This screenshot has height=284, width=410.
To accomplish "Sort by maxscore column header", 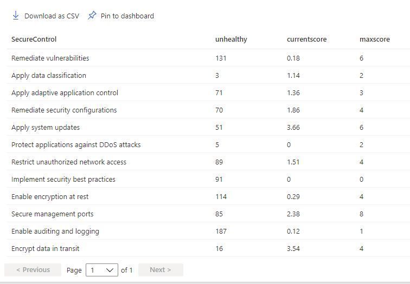I will 375,39.
